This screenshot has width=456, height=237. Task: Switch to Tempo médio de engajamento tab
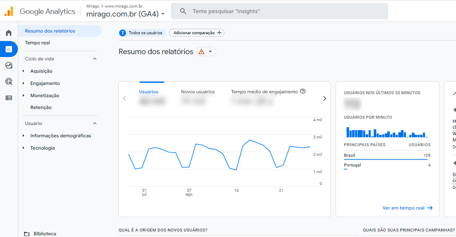pyautogui.click(x=264, y=92)
